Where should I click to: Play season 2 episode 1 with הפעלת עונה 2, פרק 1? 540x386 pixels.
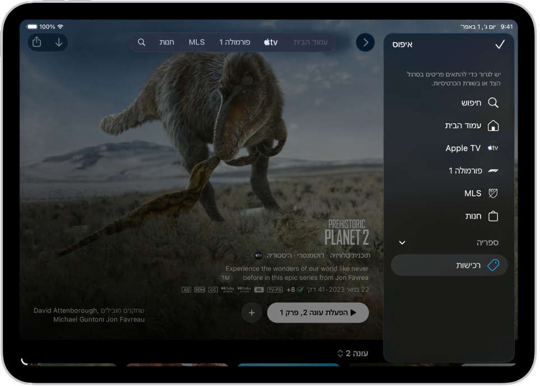click(x=318, y=313)
